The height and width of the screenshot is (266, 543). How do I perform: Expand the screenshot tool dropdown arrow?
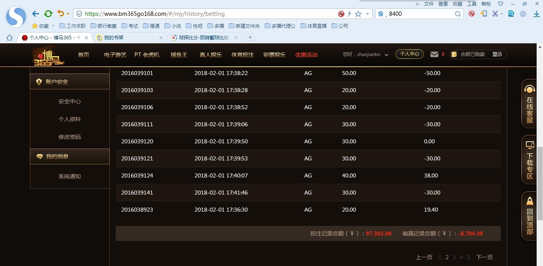(502, 14)
